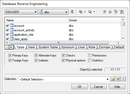Click the move selected to top icon
The image size is (130, 94).
point(105,12)
